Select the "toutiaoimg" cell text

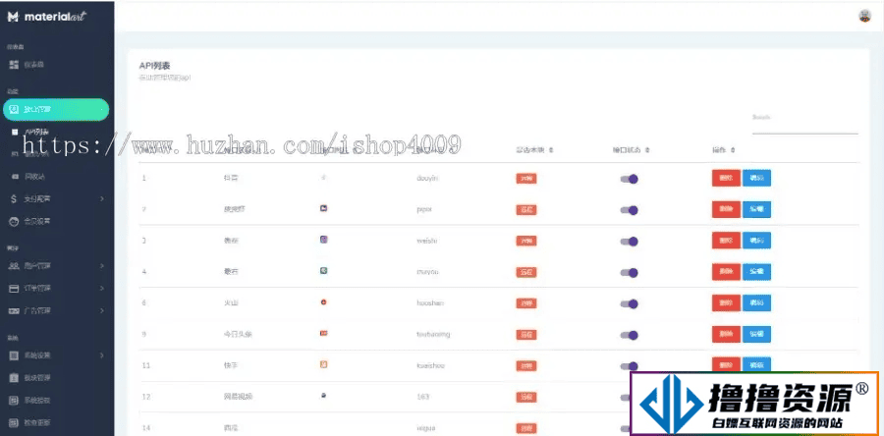tap(433, 334)
